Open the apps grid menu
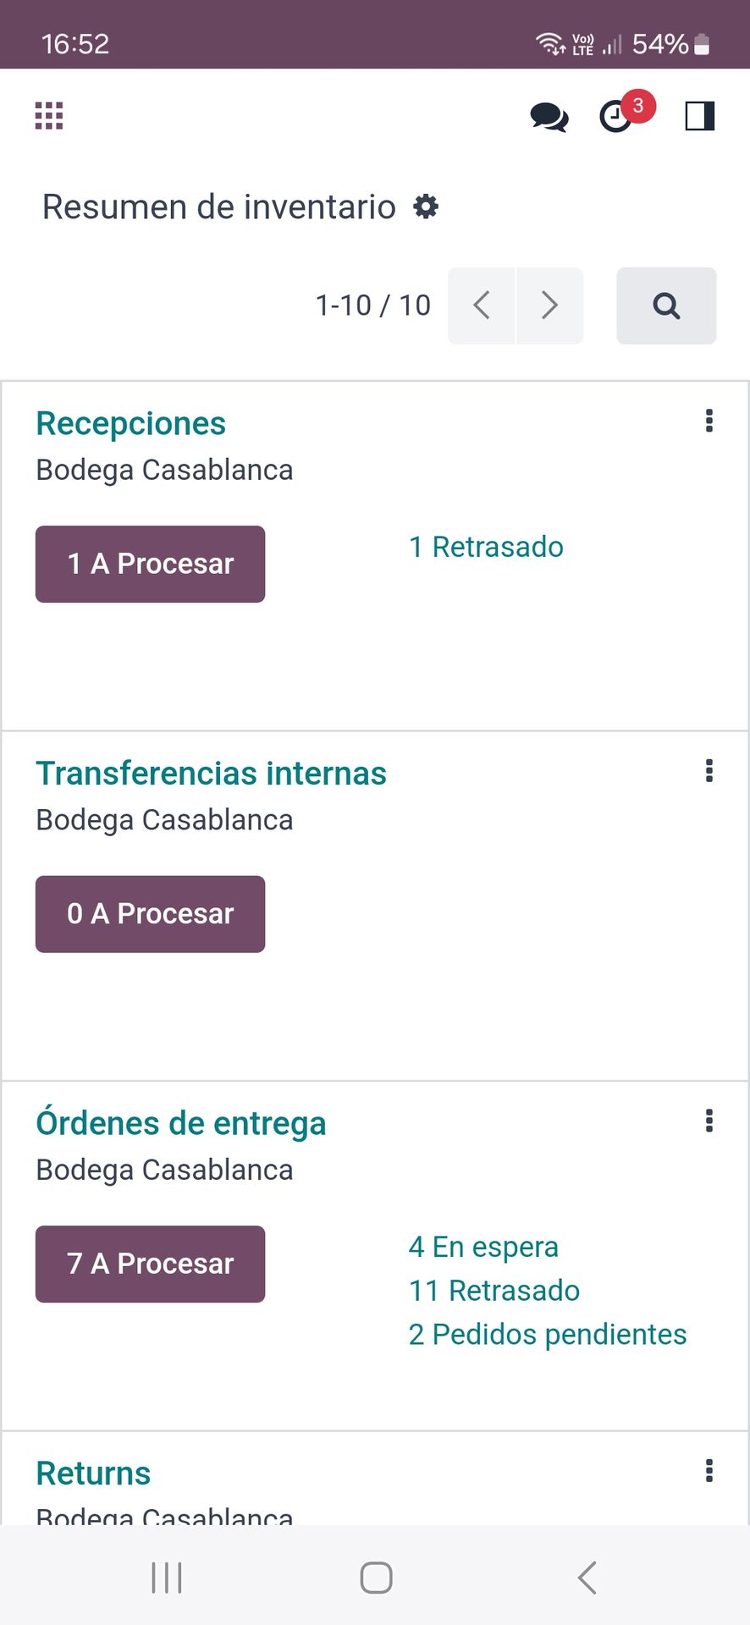The width and height of the screenshot is (750, 1625). 49,116
